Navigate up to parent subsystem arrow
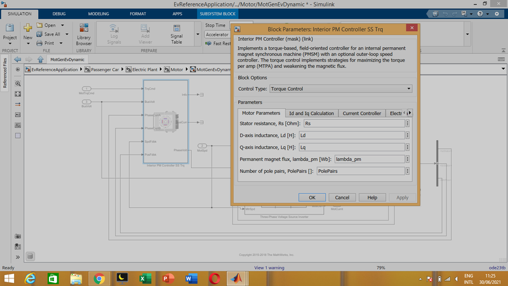This screenshot has width=508, height=286. click(39, 59)
